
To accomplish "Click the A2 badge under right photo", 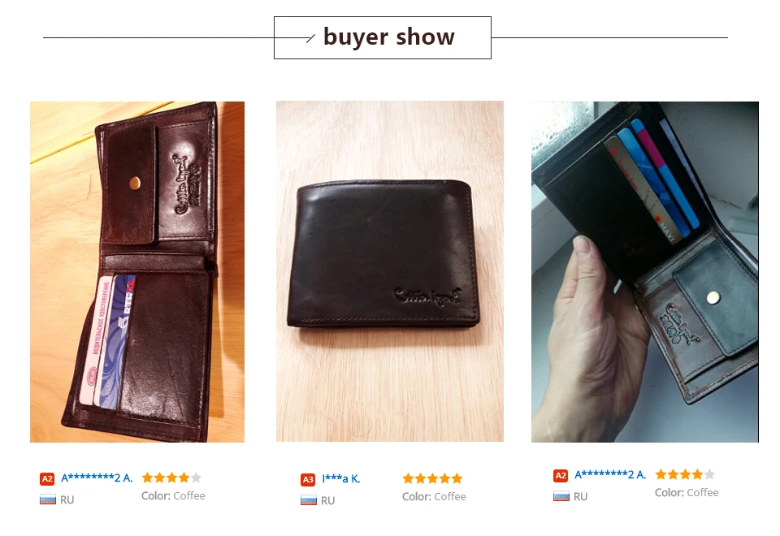I will point(561,476).
